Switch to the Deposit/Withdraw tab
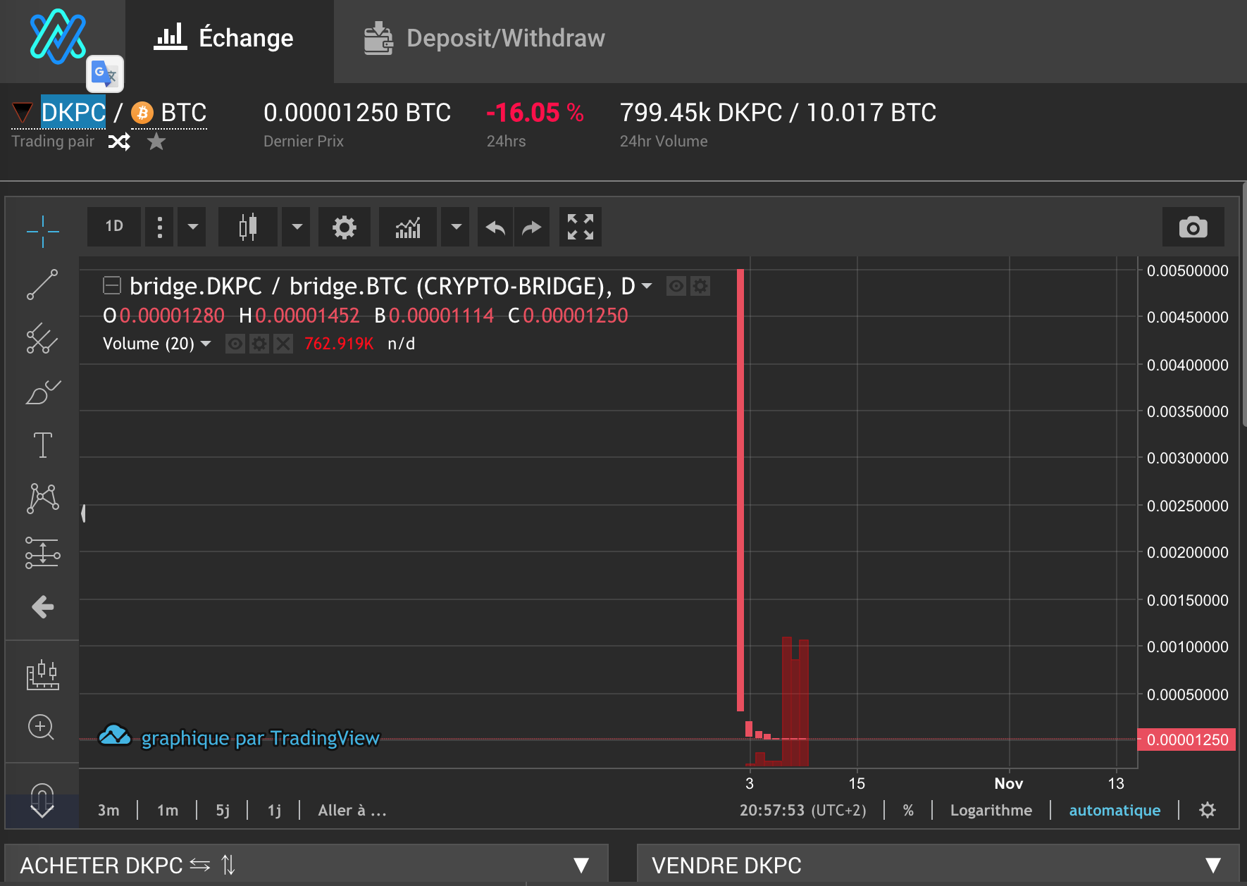Image resolution: width=1247 pixels, height=886 pixels. 485,38
